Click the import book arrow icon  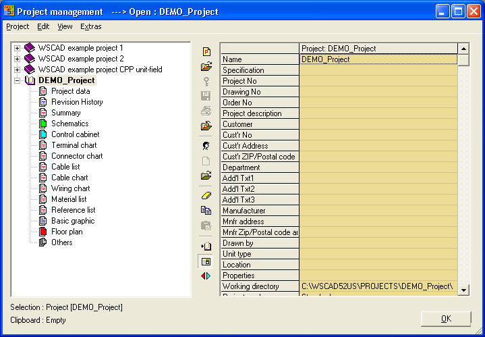pos(206,247)
